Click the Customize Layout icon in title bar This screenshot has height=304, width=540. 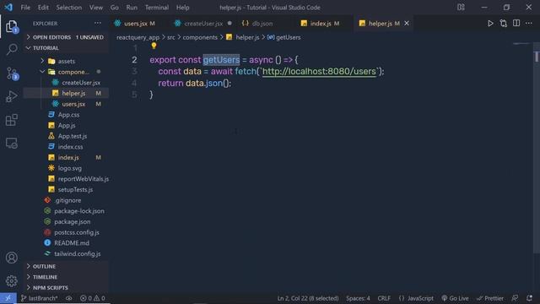click(x=461, y=8)
